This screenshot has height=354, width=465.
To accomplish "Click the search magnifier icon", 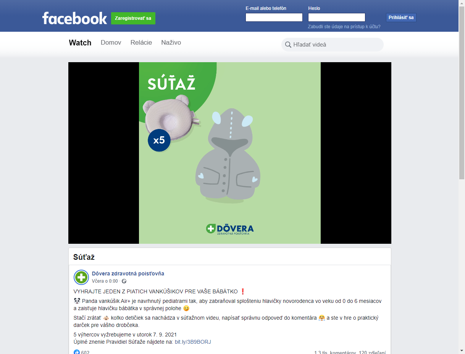I will (x=288, y=45).
